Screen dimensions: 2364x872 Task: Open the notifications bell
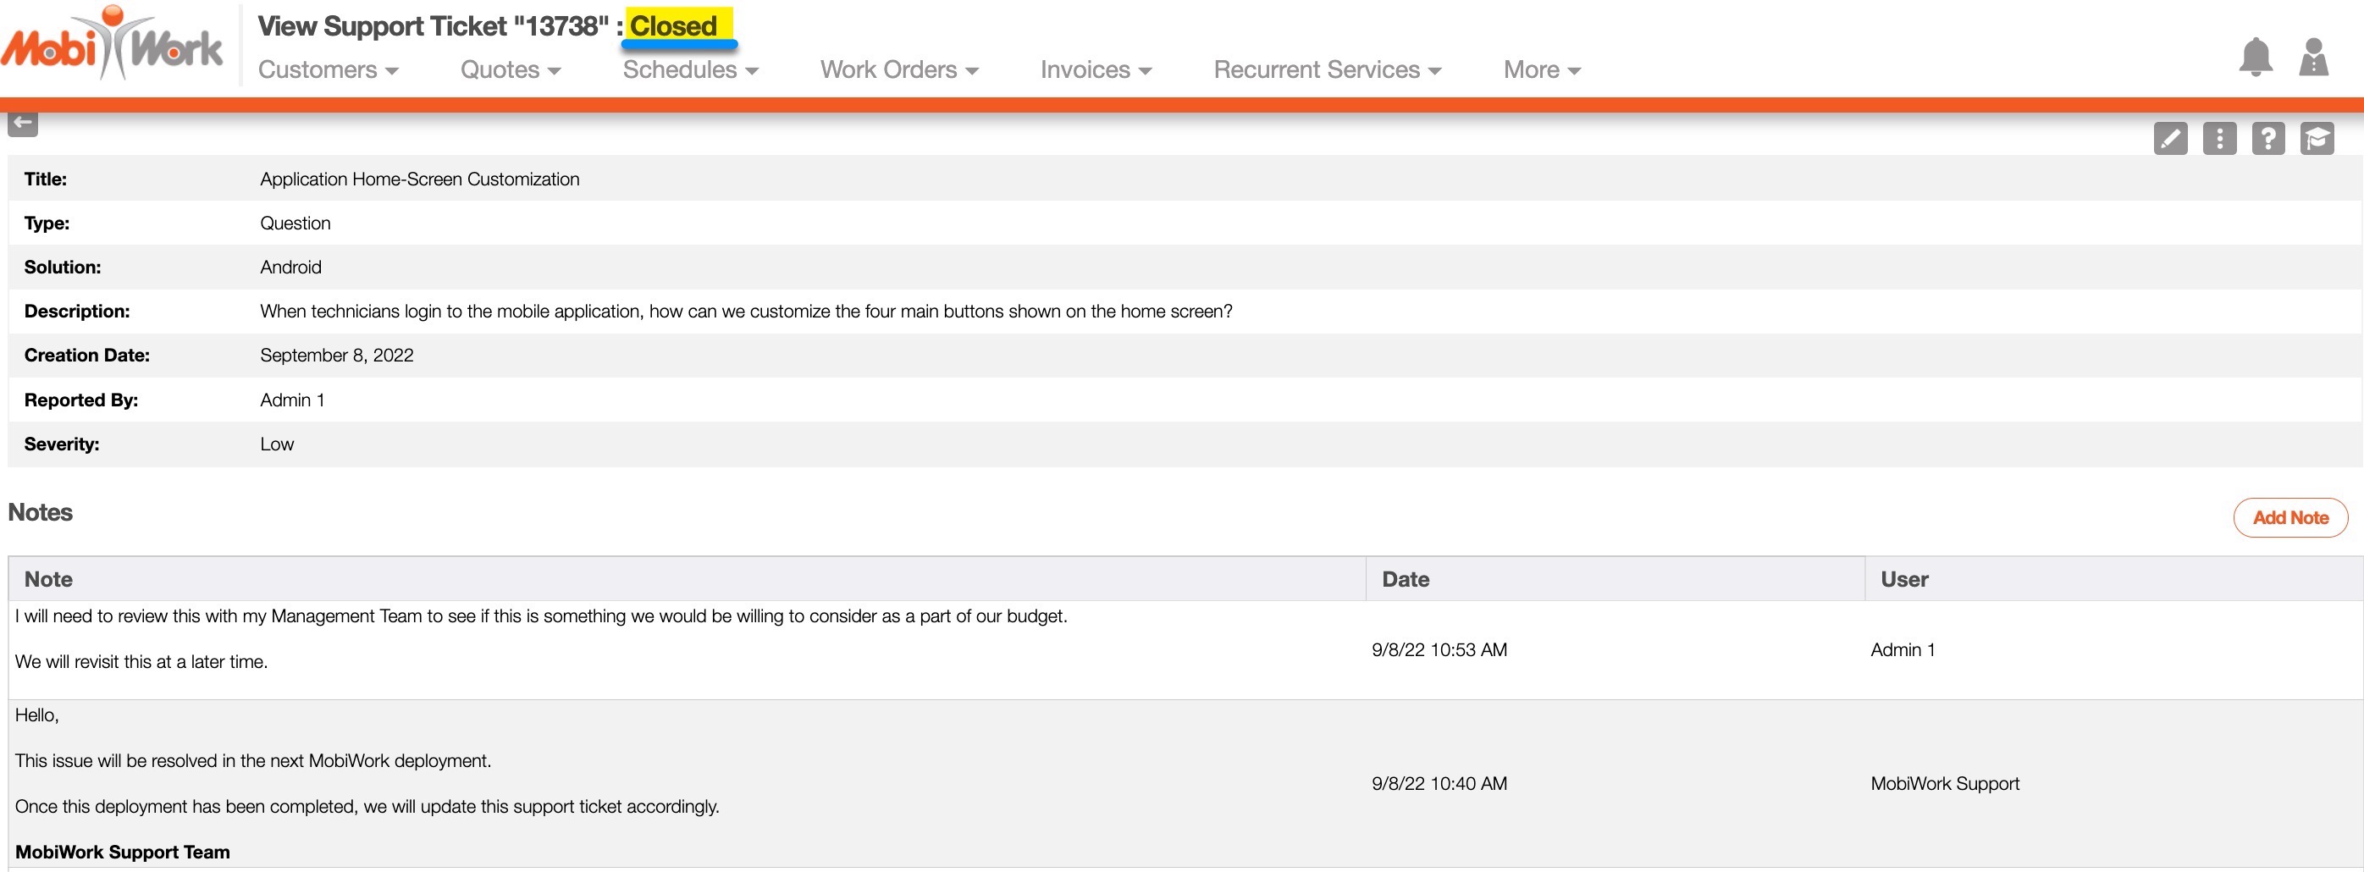(2255, 57)
